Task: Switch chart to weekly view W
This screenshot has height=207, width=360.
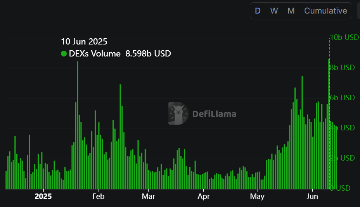Action: click(274, 11)
